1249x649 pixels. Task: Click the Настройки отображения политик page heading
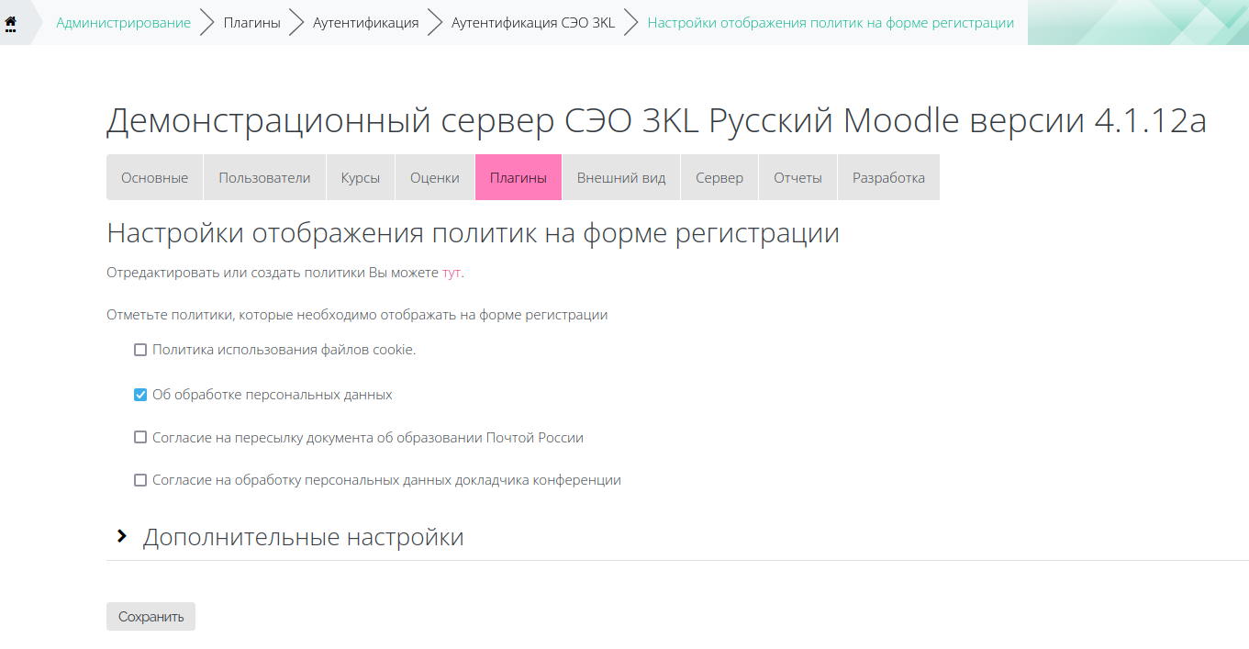pyautogui.click(x=473, y=233)
